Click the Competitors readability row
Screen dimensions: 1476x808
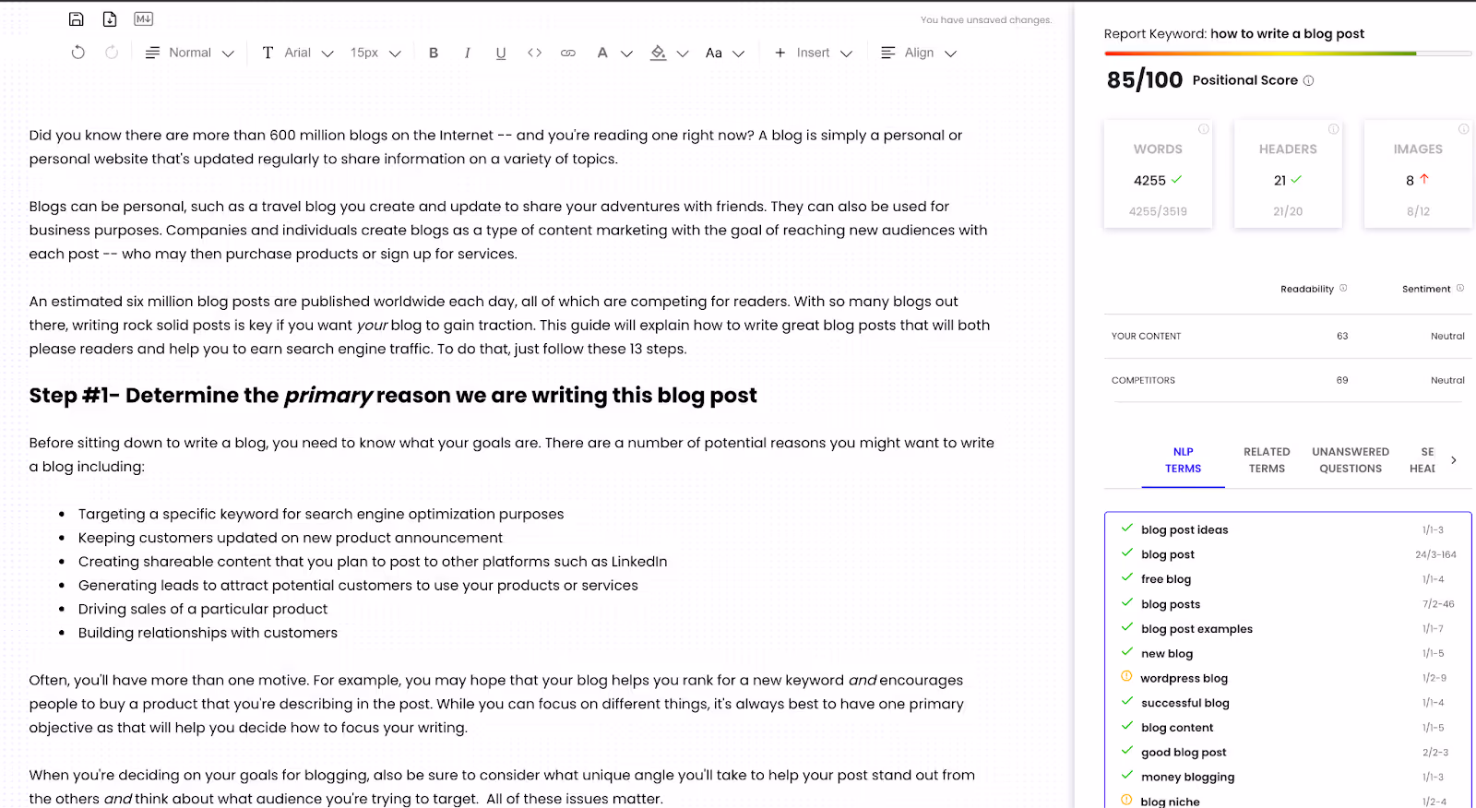[x=1288, y=380]
